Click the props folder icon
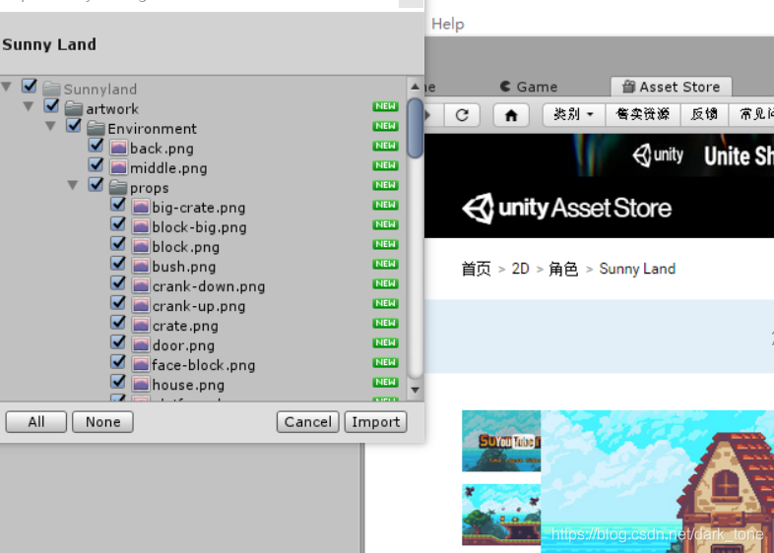774x553 pixels. pyautogui.click(x=118, y=188)
